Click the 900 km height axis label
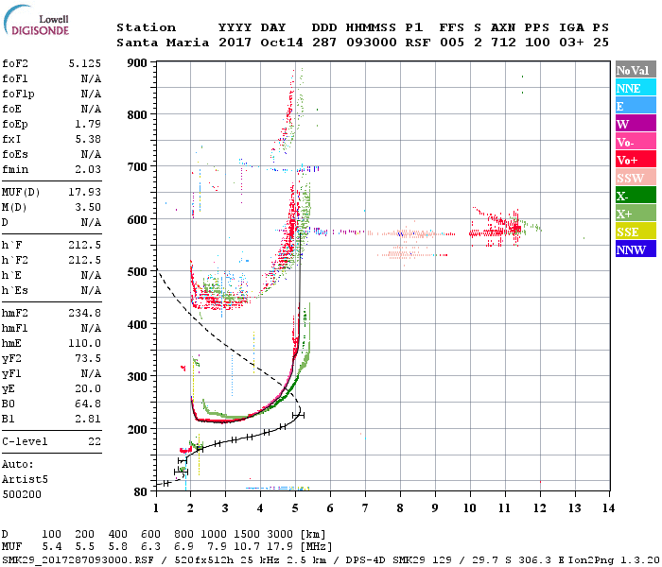 tap(137, 63)
